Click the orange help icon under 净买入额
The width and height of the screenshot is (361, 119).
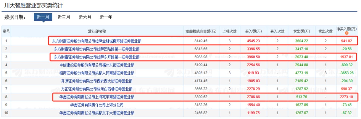tap(346, 33)
